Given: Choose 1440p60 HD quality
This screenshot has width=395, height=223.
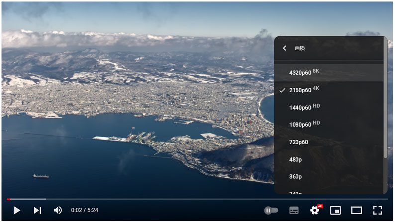Looking at the screenshot, I should [303, 107].
